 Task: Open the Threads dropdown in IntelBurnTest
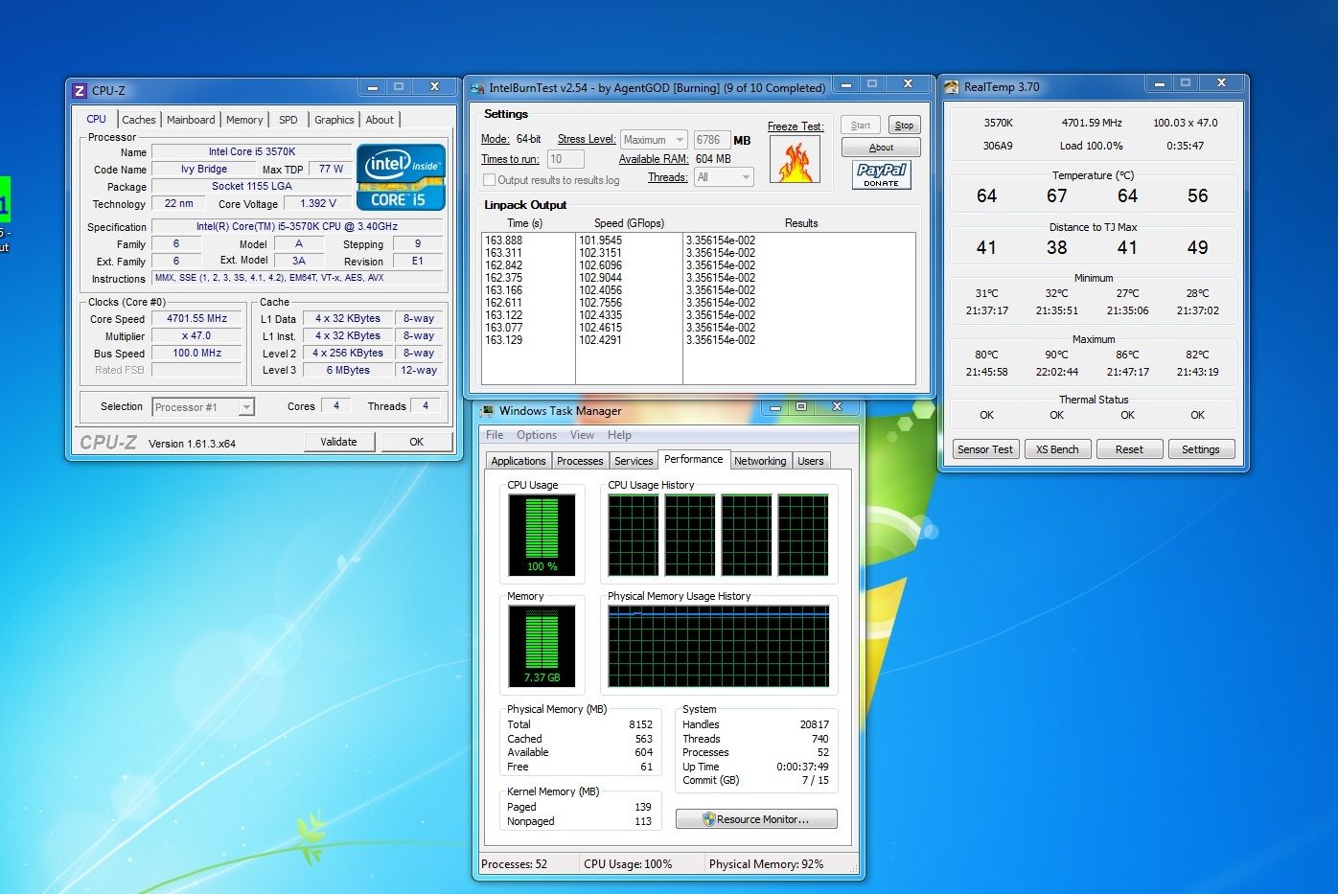[x=724, y=177]
